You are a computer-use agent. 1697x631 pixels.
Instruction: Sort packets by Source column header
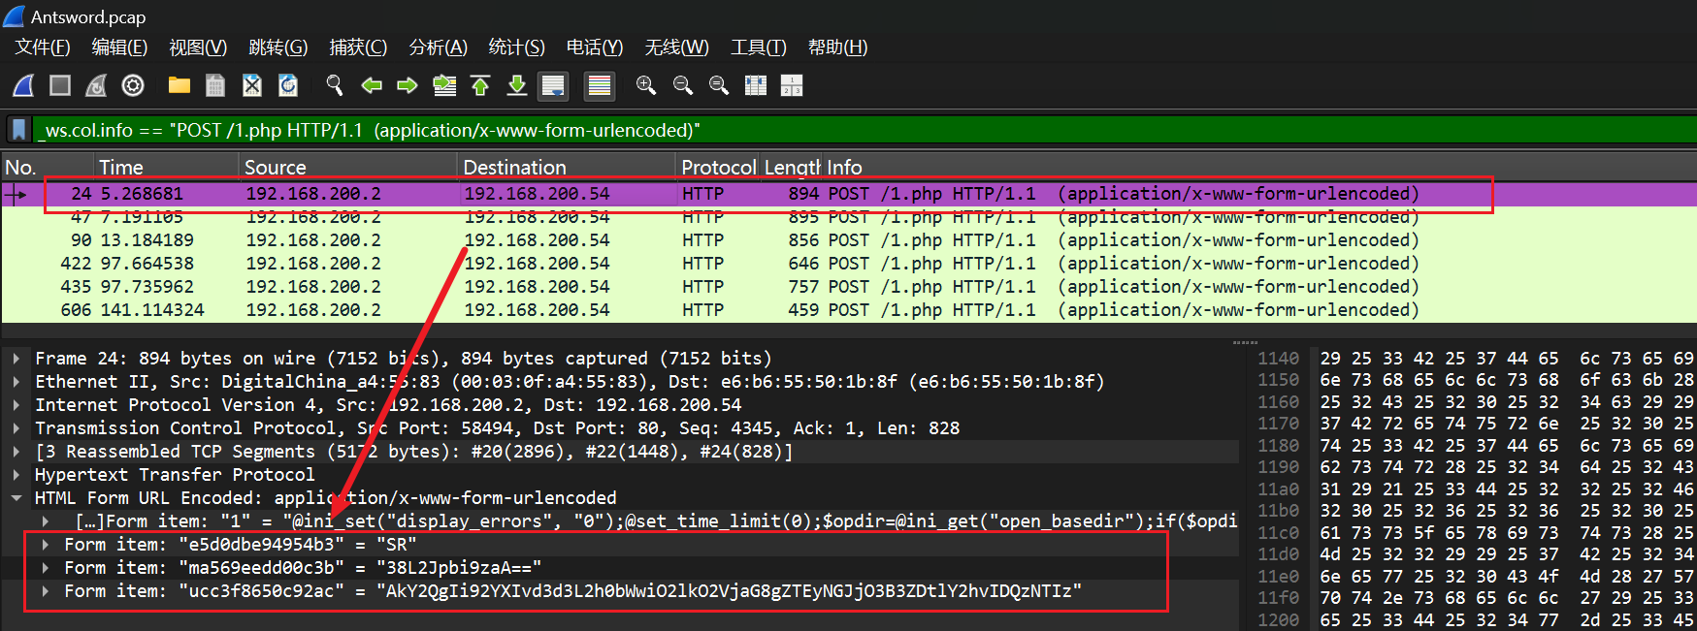point(275,168)
